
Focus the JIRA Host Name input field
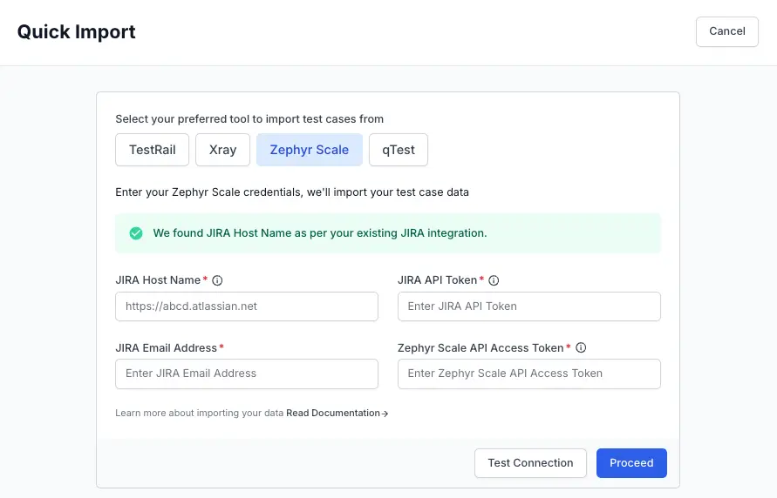(x=247, y=306)
